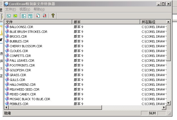
Task: Select the file name MOSAIC BLACK TO BLUE.CDR
Action: pyautogui.click(x=30, y=99)
